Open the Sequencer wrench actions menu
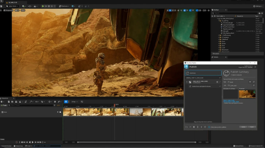Screen dimensions: 265x148 coord(31,102)
